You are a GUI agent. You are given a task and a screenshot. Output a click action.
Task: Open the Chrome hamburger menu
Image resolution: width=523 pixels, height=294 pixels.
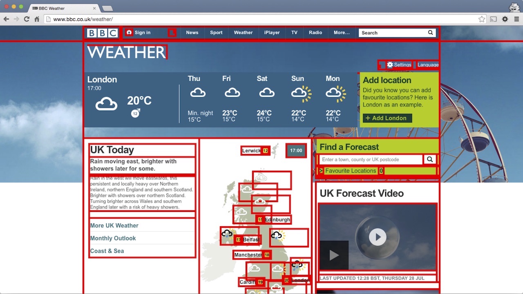click(x=516, y=19)
